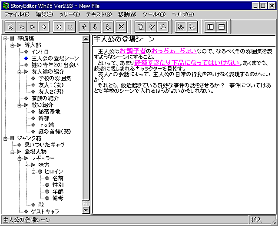Select the 友人2(男) tree node
The width and height of the screenshot is (278, 226).
click(51, 92)
